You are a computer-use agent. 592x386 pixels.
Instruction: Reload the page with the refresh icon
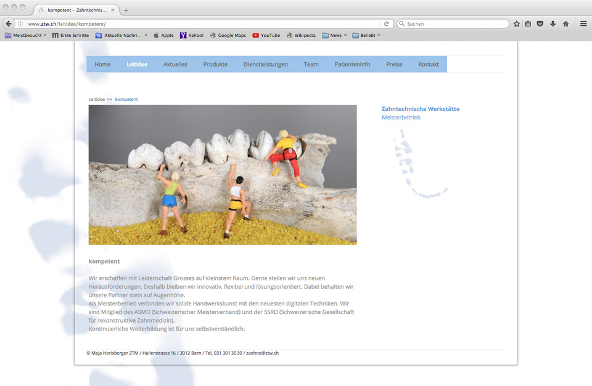pos(386,24)
